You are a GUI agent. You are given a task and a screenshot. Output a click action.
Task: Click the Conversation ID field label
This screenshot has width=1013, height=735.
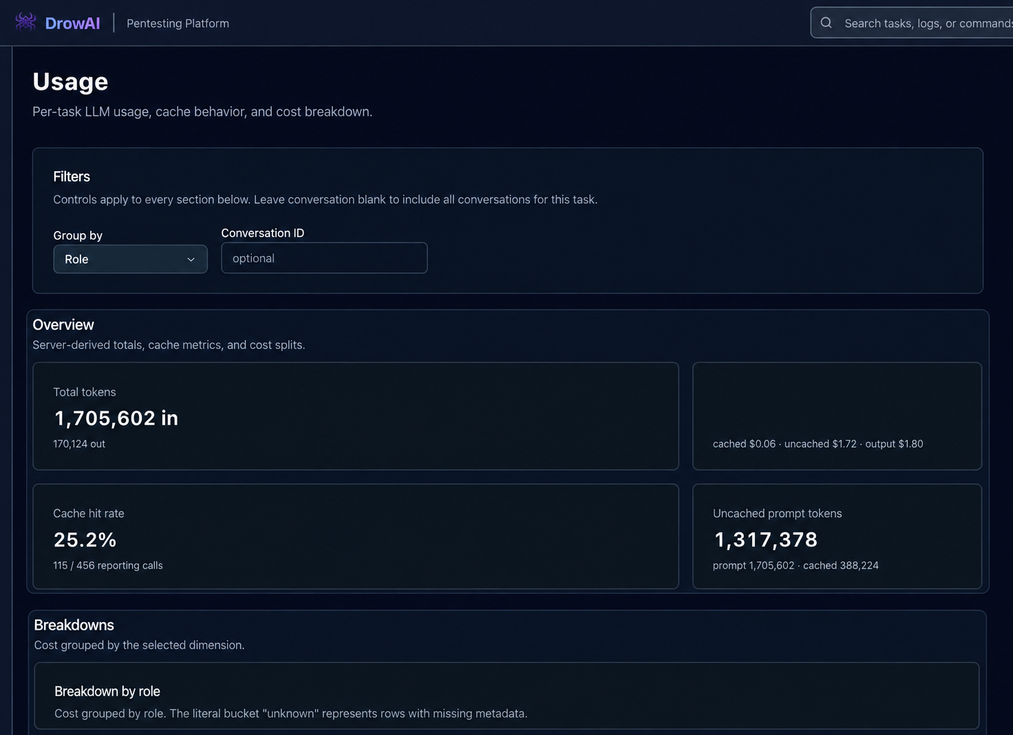tap(262, 233)
